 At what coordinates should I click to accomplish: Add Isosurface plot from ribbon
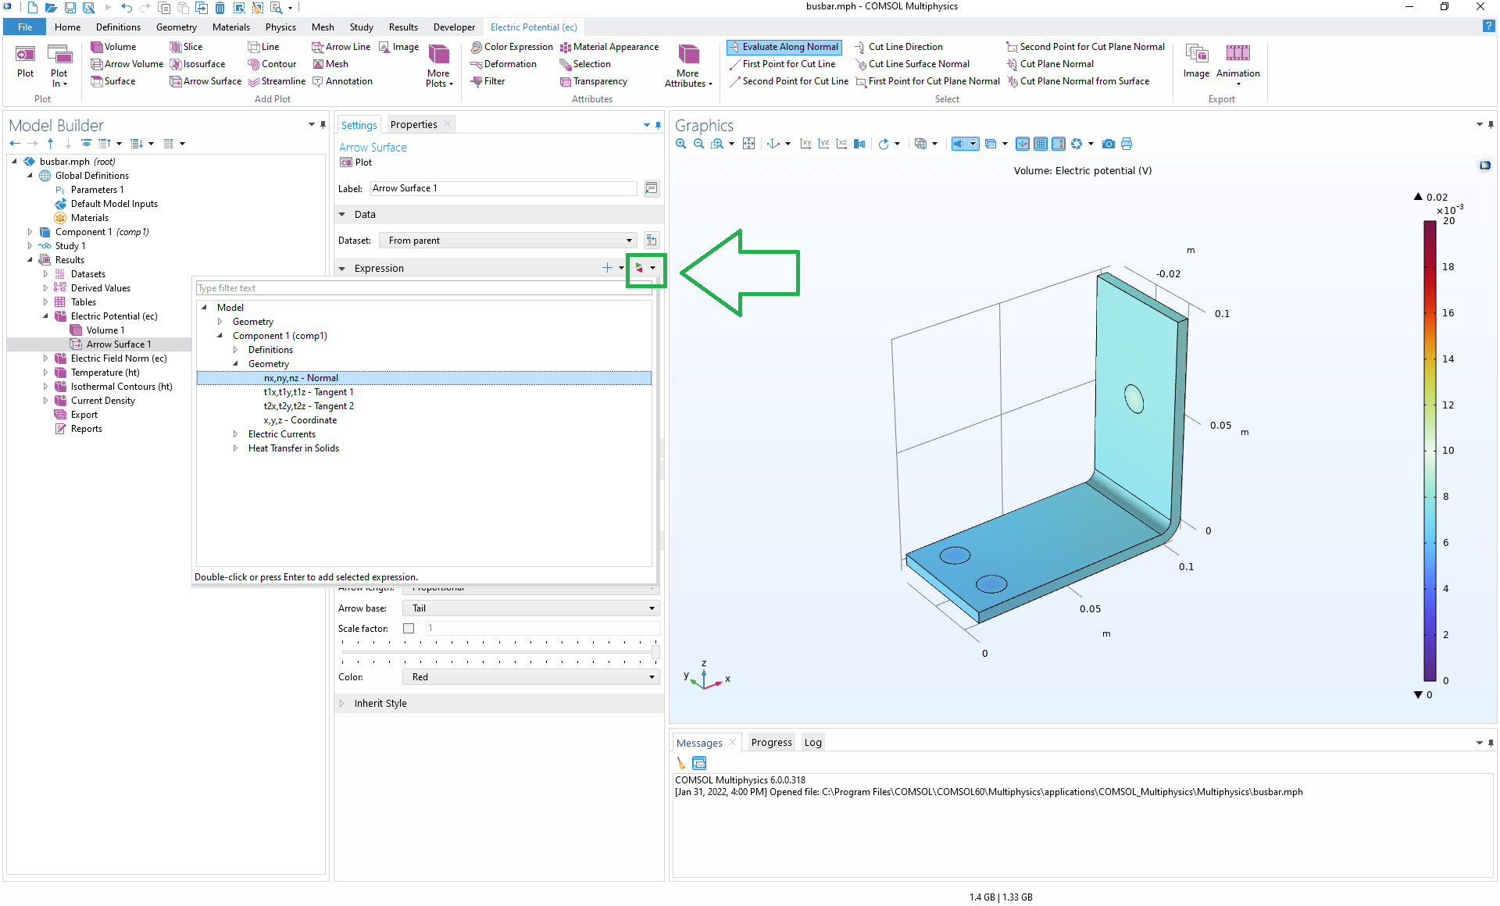coord(198,64)
